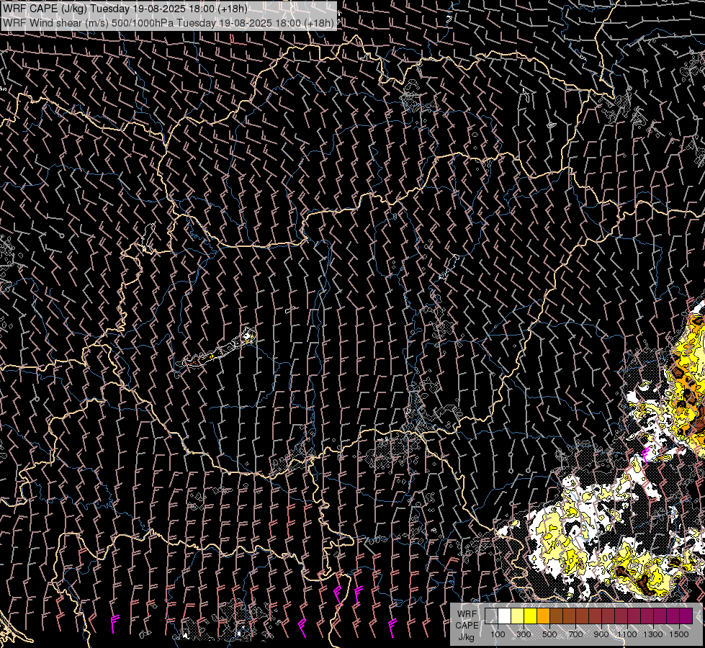Click the white swatch in the CAPE legend
The height and width of the screenshot is (648, 705).
505,616
